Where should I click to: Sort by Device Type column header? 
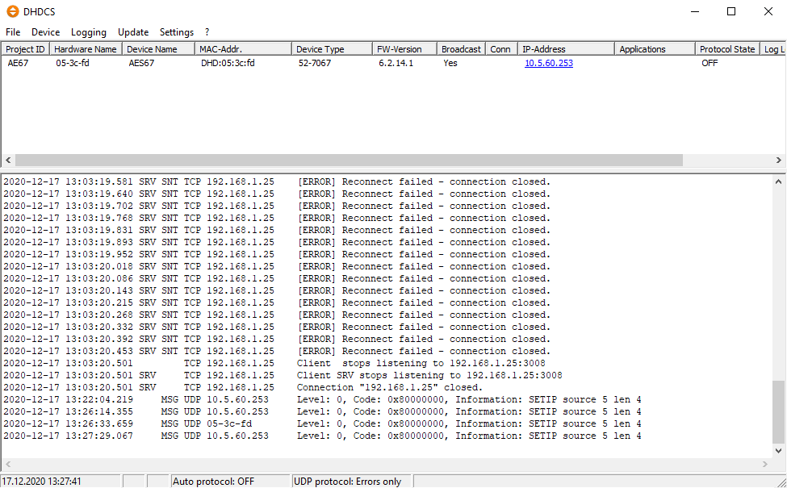coord(333,49)
